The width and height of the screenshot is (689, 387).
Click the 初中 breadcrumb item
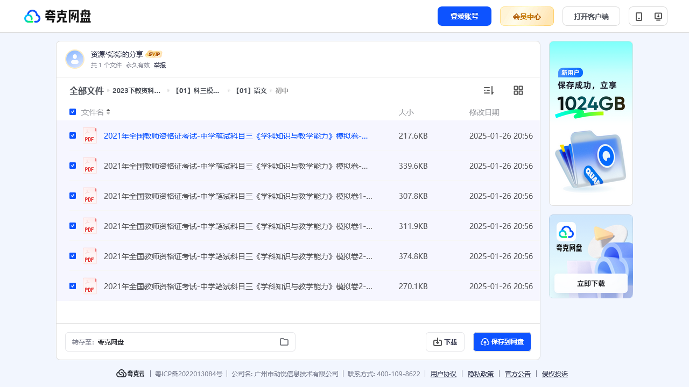pos(282,91)
